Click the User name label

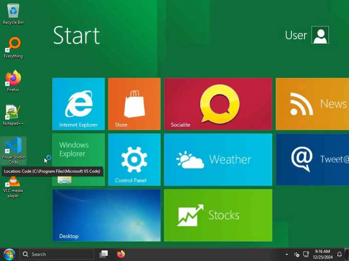tap(296, 35)
